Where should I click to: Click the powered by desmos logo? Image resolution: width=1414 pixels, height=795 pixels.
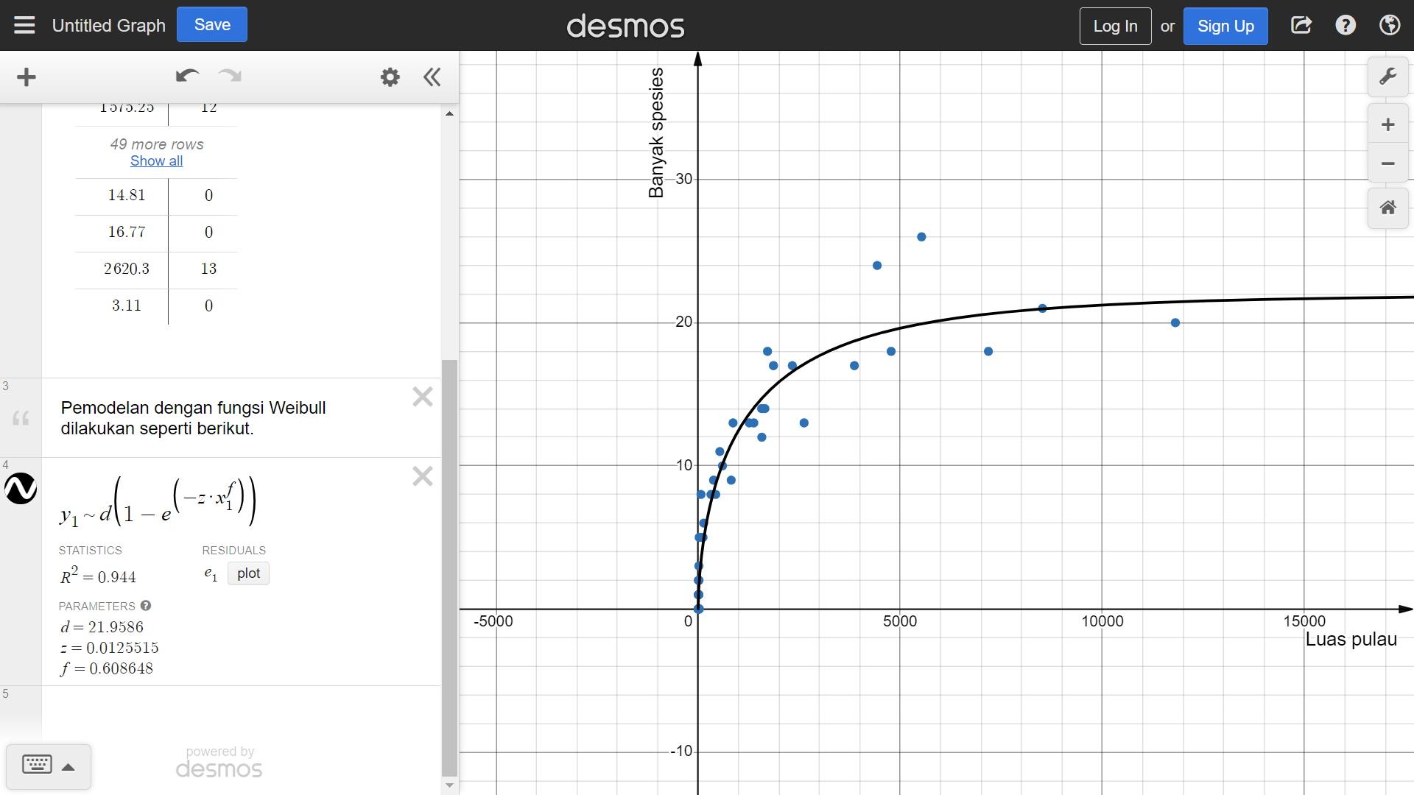click(x=219, y=763)
